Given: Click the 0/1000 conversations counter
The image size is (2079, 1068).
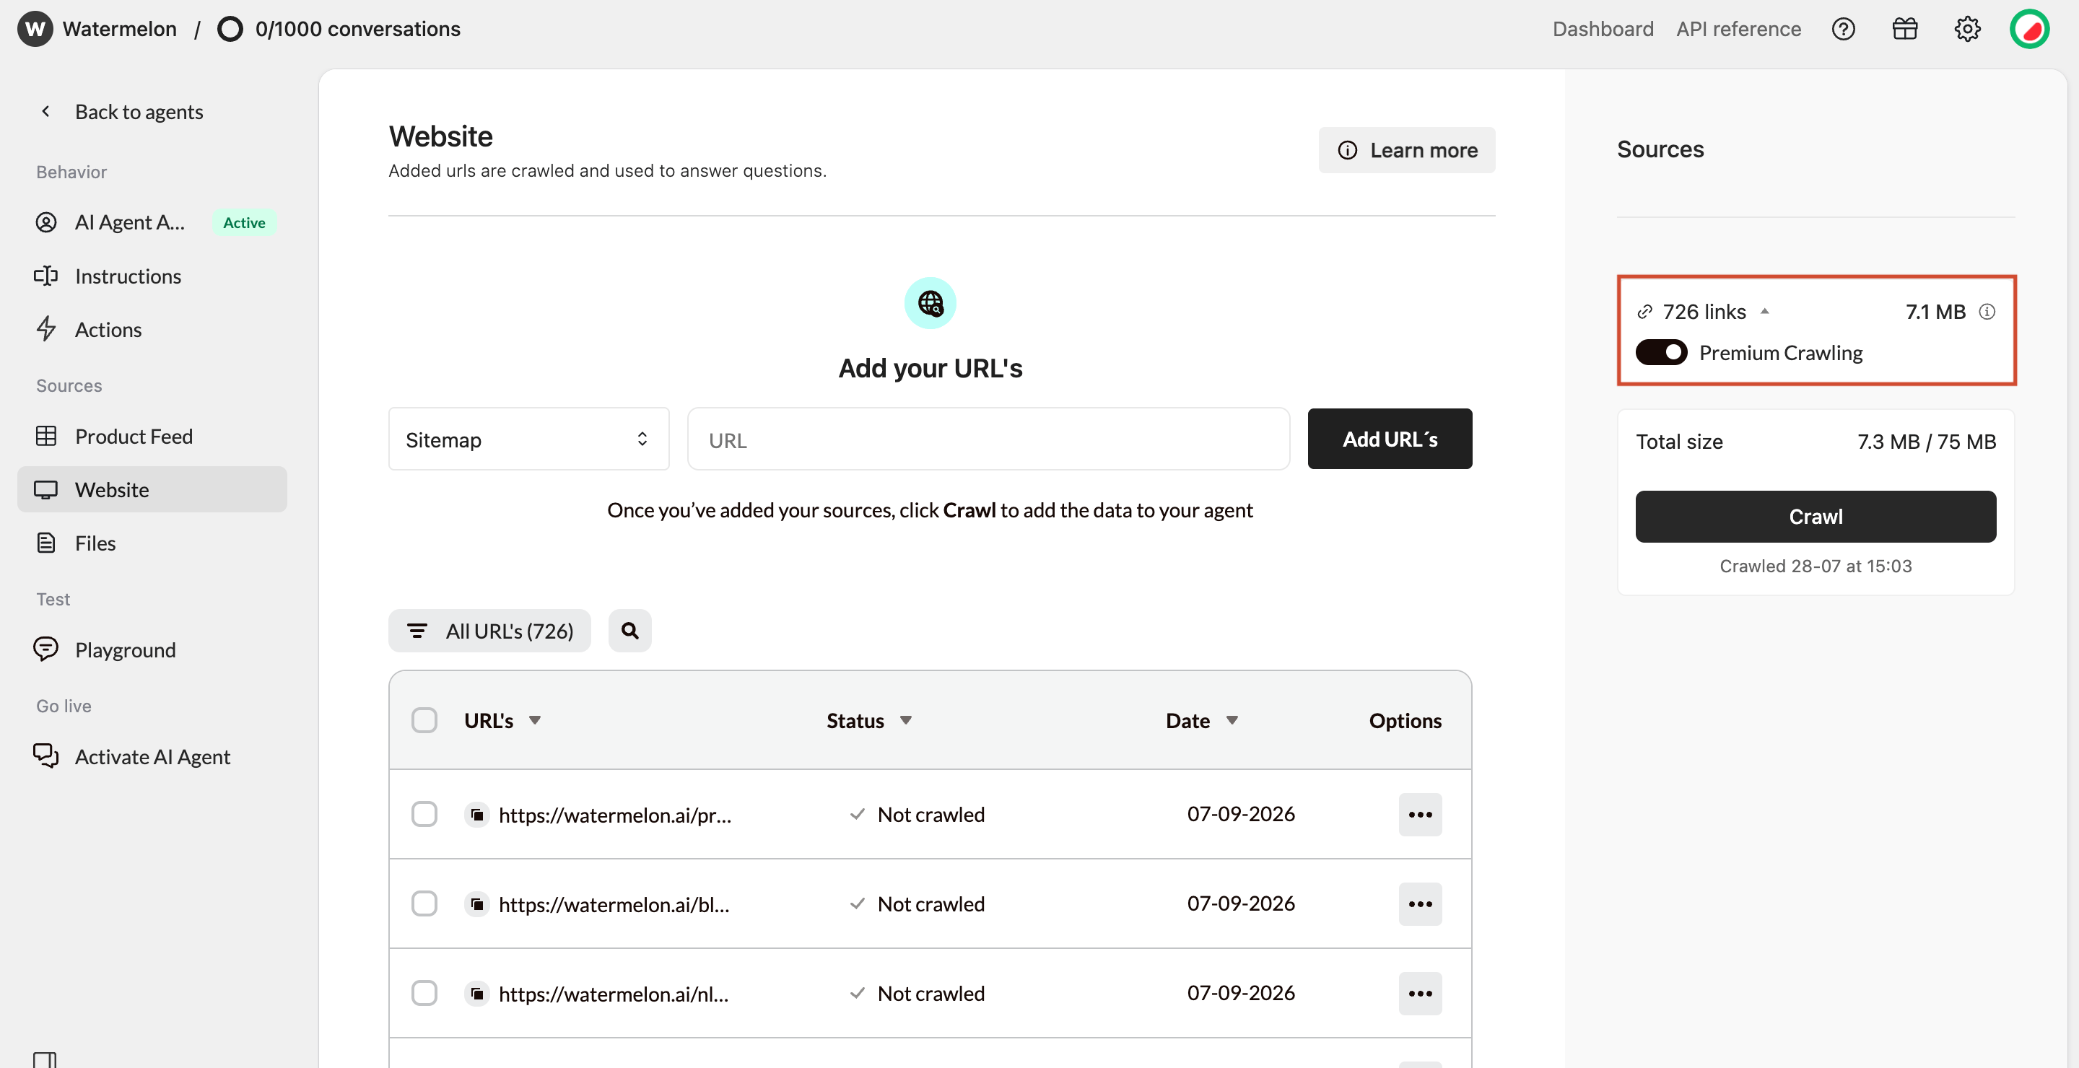Looking at the screenshot, I should pyautogui.click(x=357, y=29).
